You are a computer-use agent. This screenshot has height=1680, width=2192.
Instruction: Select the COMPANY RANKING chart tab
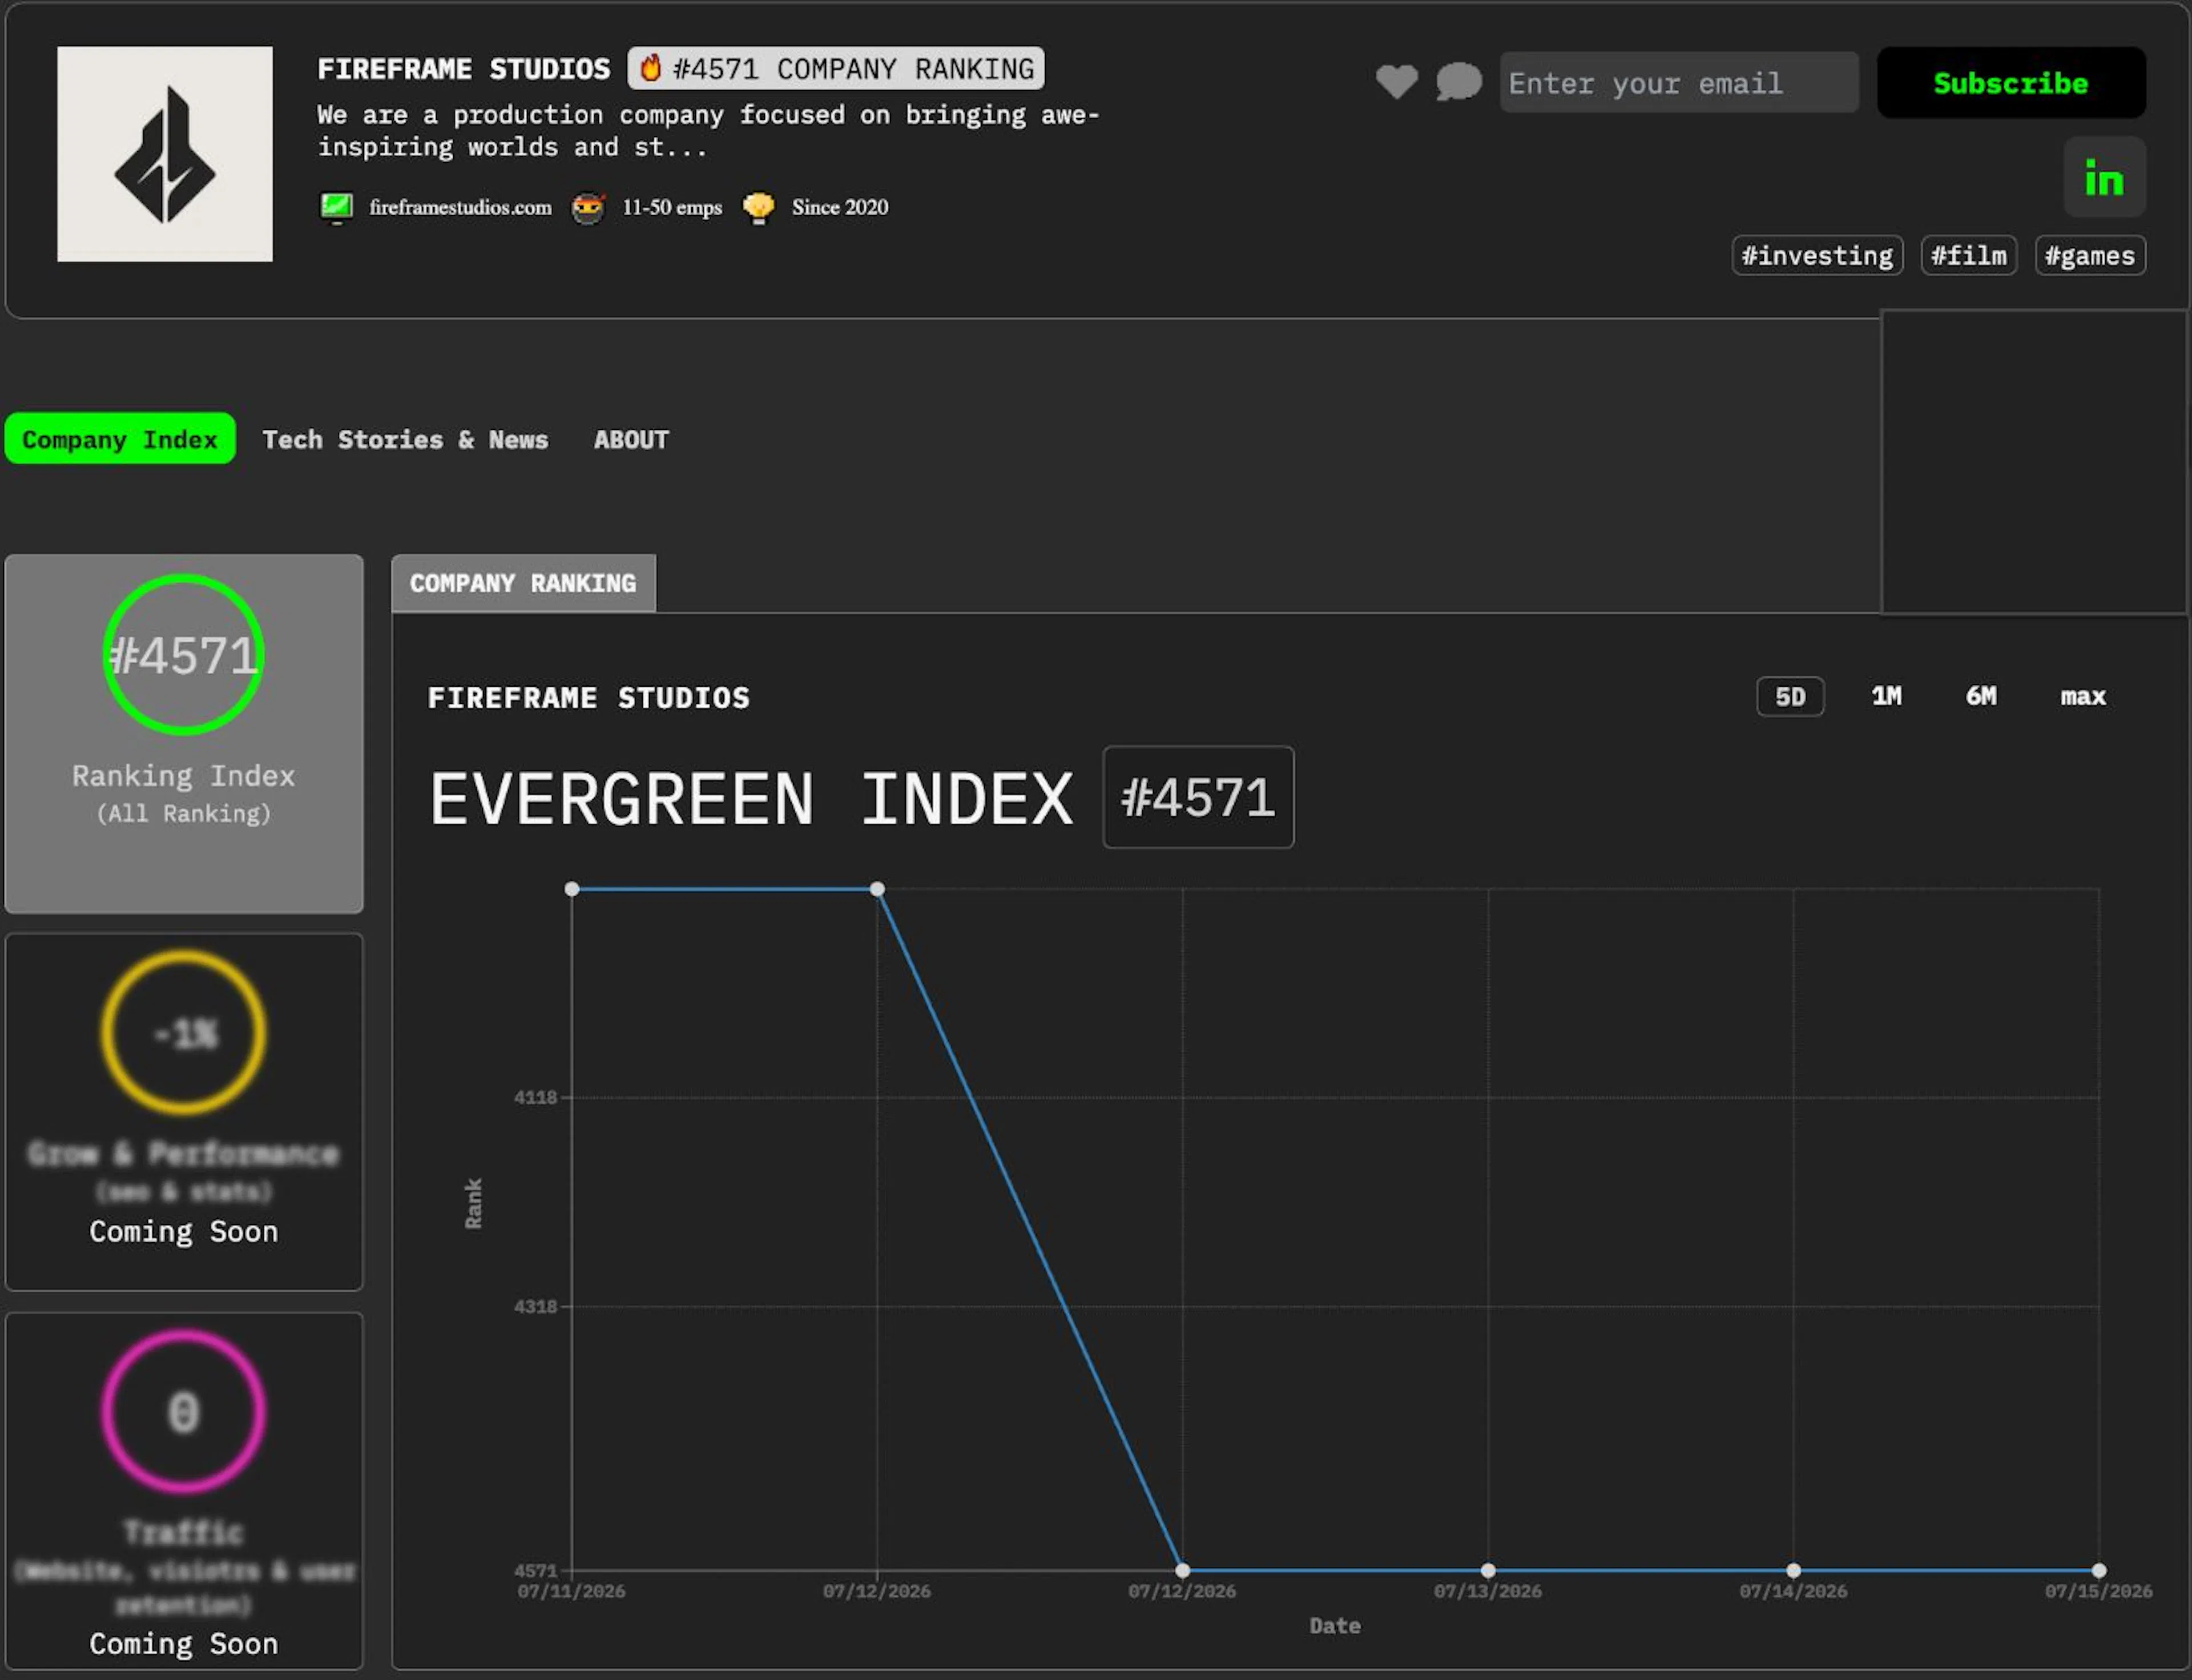point(523,583)
